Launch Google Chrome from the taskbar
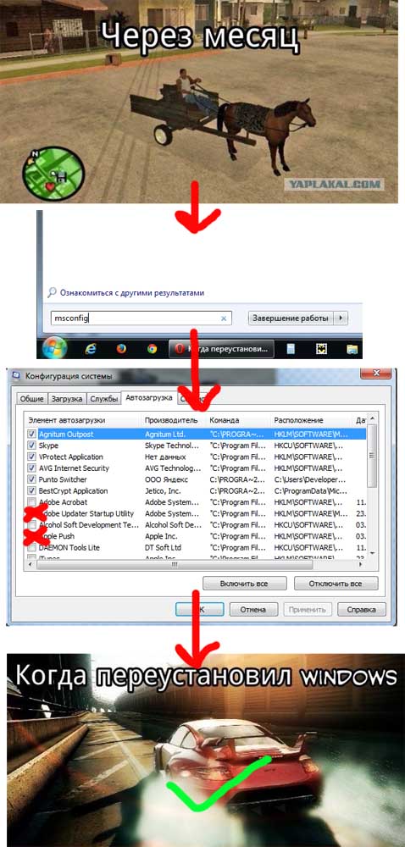This screenshot has width=405, height=847. pos(153,349)
